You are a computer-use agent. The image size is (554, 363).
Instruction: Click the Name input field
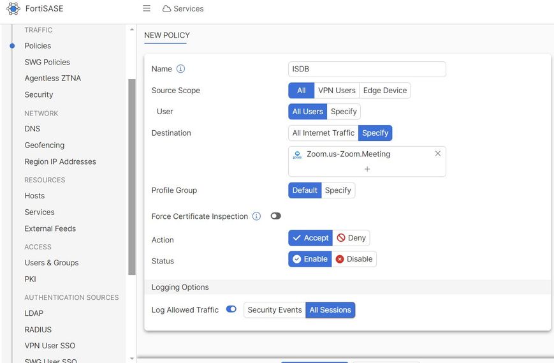(x=367, y=69)
